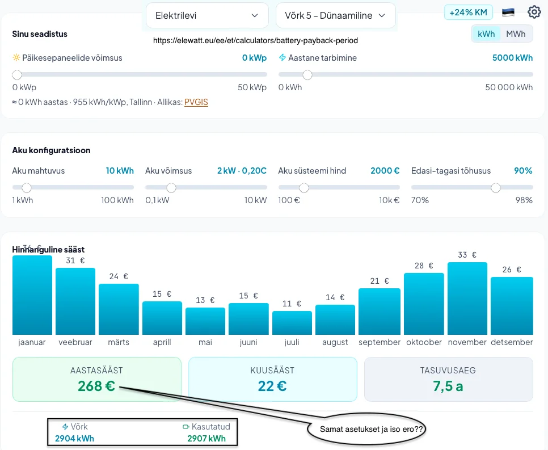This screenshot has width=548, height=450.
Task: Click the AASTASÄÄST 268 € card
Action: [97, 379]
